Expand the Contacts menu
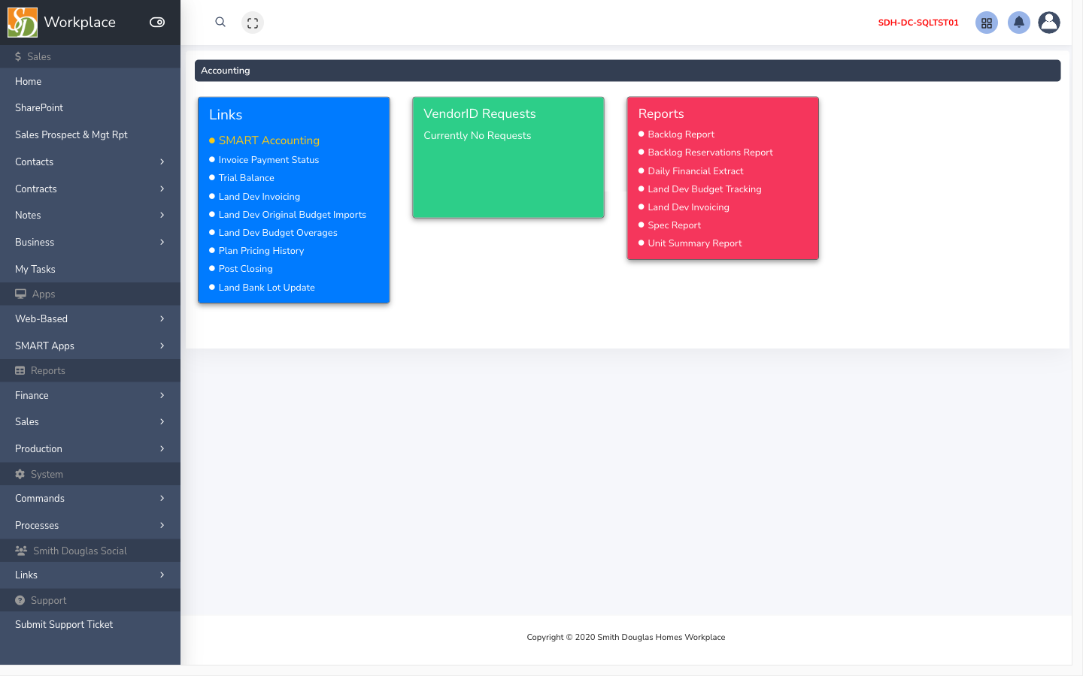 point(90,162)
